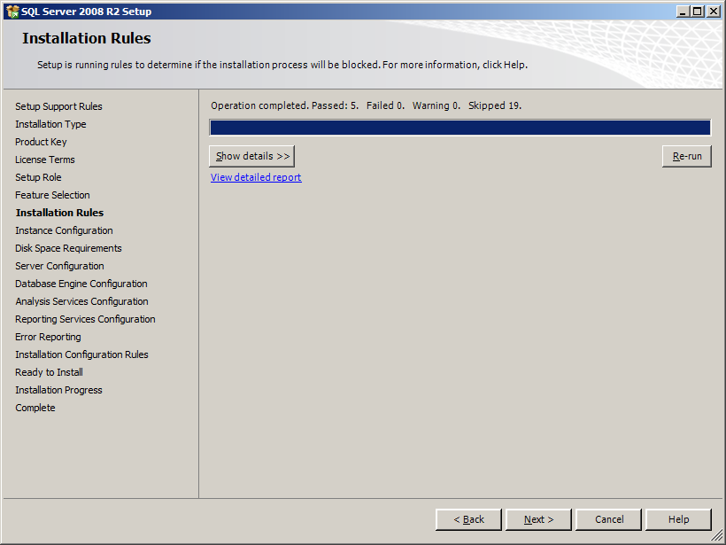Click Back to return to Feature Selection
The width and height of the screenshot is (726, 545).
click(468, 519)
